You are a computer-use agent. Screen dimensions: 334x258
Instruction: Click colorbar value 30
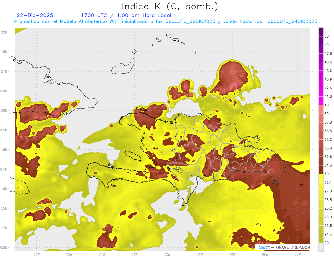pos(327,174)
